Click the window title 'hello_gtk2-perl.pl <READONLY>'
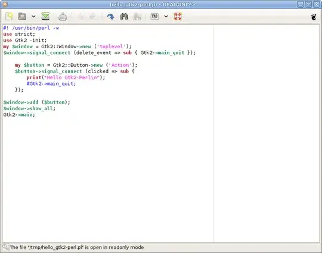 pyautogui.click(x=152, y=4)
